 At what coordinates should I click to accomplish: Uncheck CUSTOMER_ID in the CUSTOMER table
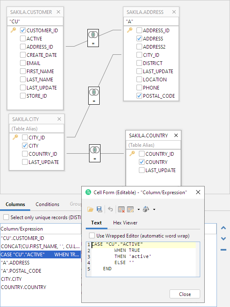pyautogui.click(x=23, y=30)
